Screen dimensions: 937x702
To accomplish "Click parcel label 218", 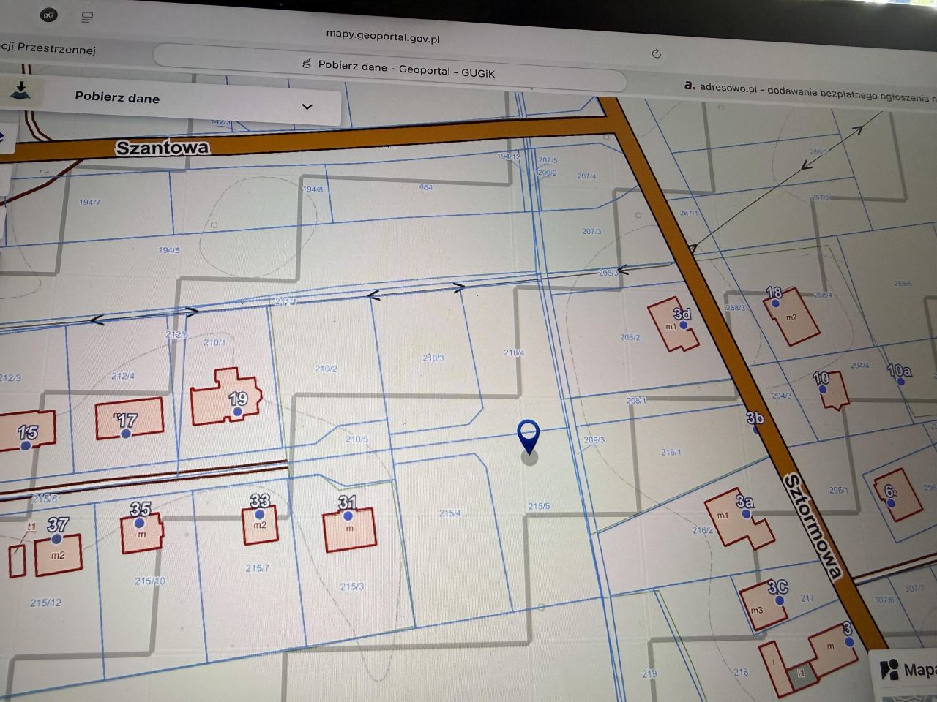I will [741, 672].
